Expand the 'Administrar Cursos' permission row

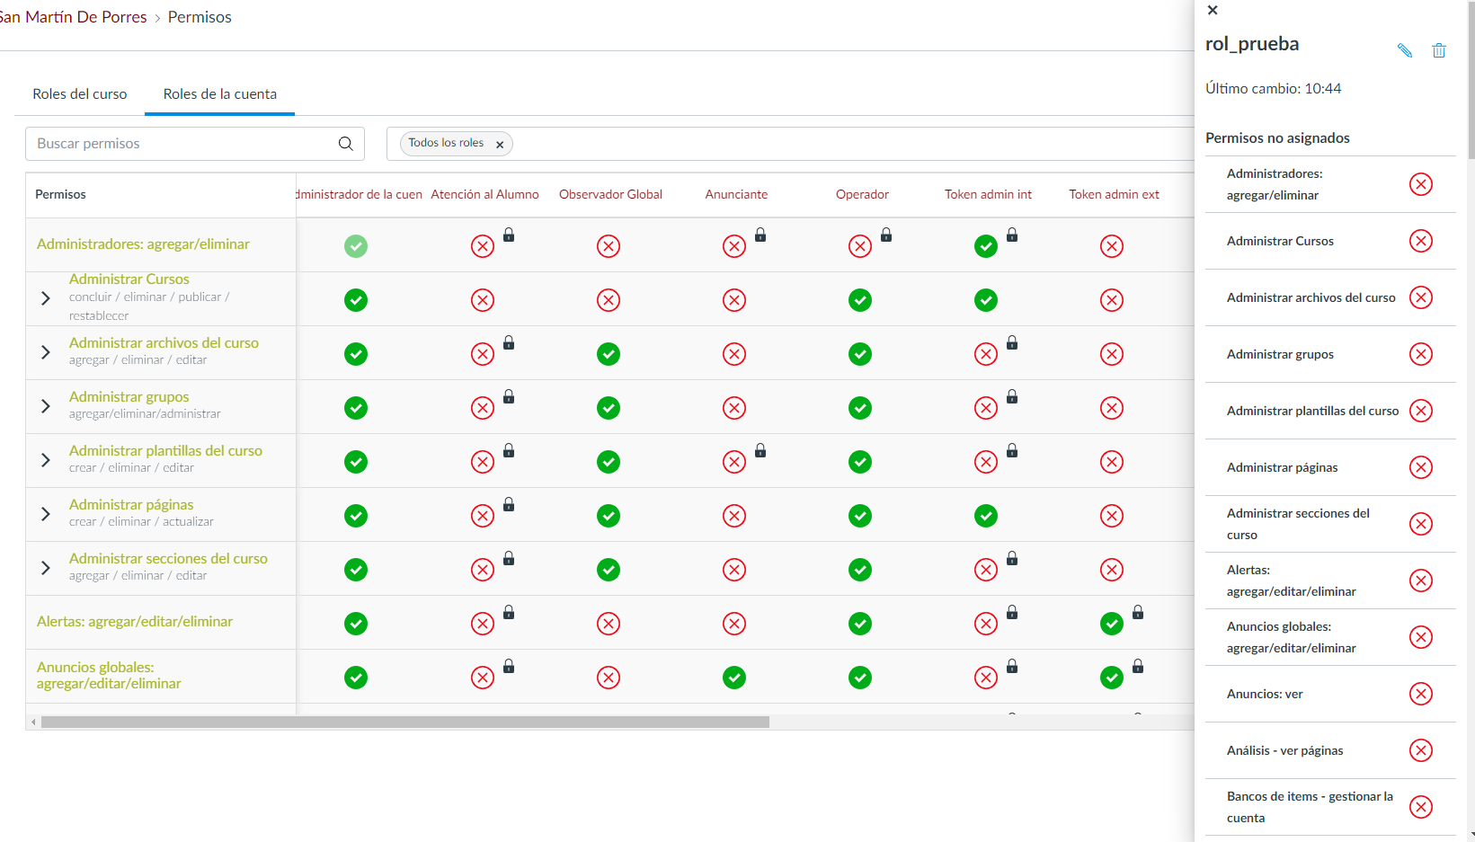pos(46,298)
